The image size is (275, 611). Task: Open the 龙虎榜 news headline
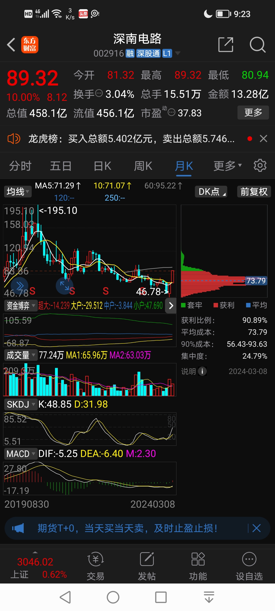click(131, 139)
